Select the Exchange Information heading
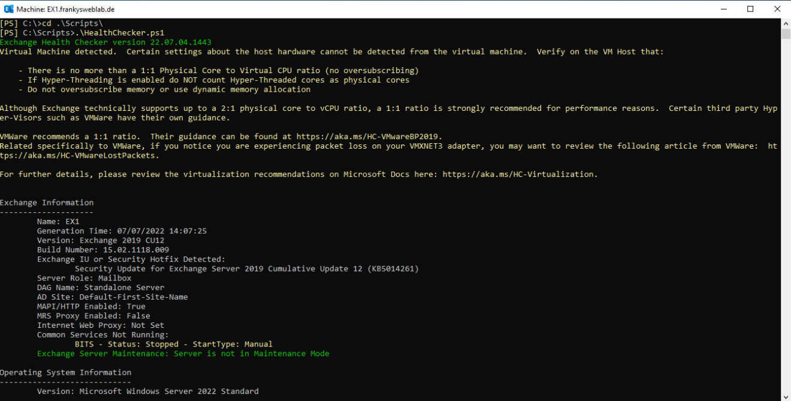 click(x=47, y=203)
